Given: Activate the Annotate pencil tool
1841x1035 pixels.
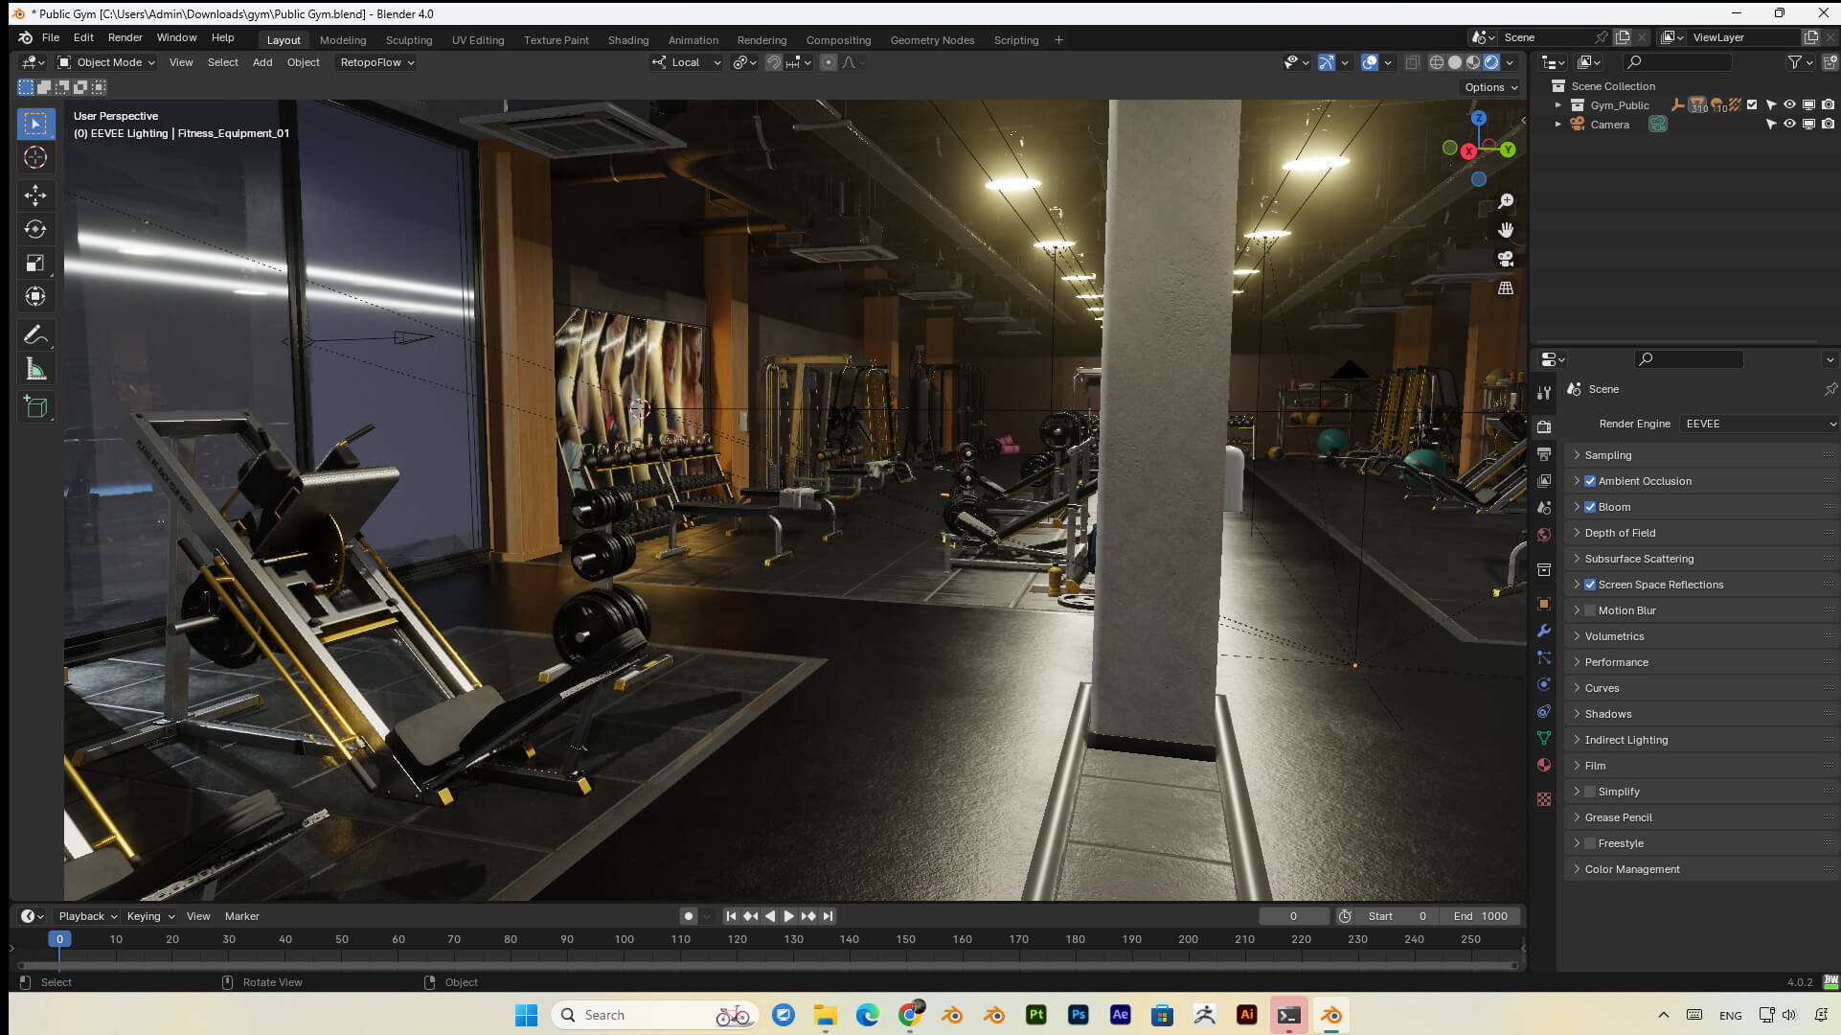Looking at the screenshot, I should [35, 335].
